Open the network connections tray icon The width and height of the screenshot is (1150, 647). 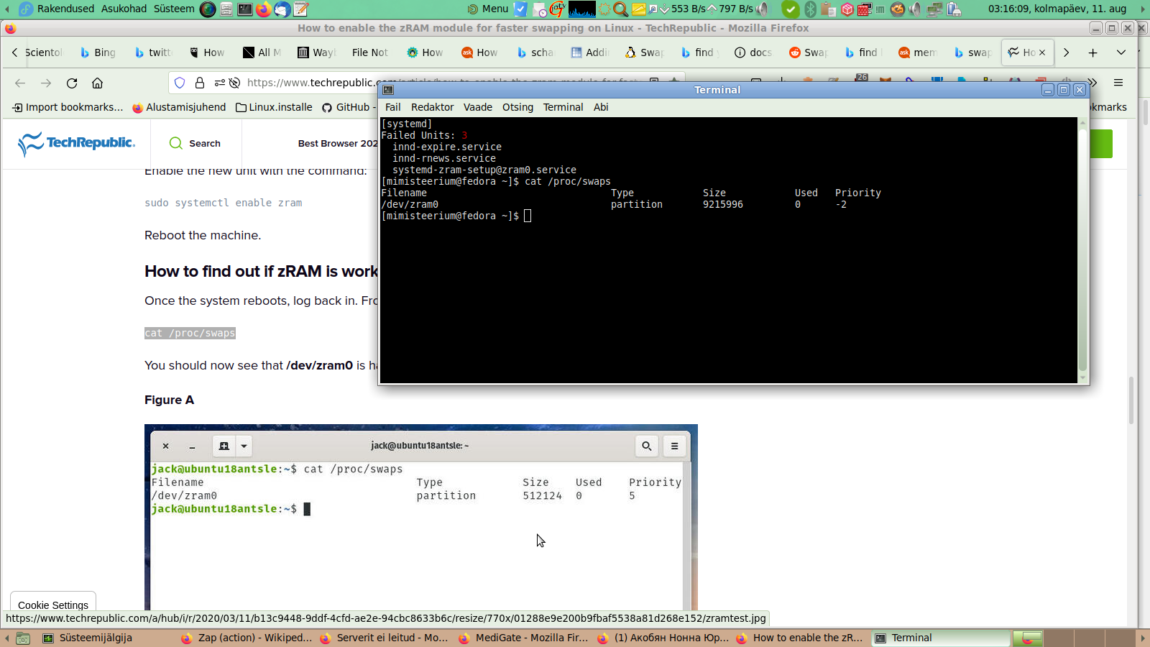[935, 9]
